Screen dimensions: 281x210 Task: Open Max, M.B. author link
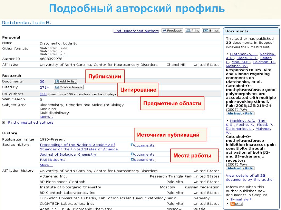(x=241, y=62)
